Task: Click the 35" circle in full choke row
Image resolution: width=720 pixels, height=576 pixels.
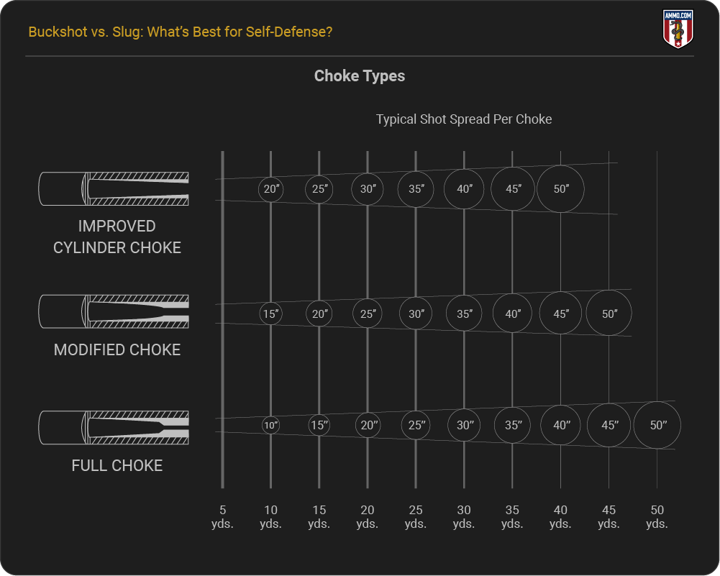Action: coord(513,425)
